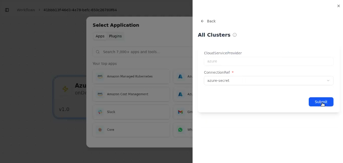
Task: Click the lightning bolt trigger node icon
Action: pos(65,89)
